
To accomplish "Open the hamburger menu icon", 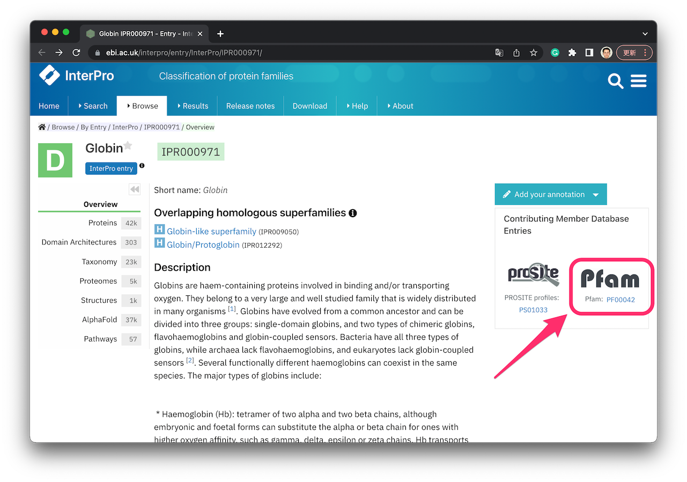I will (638, 81).
